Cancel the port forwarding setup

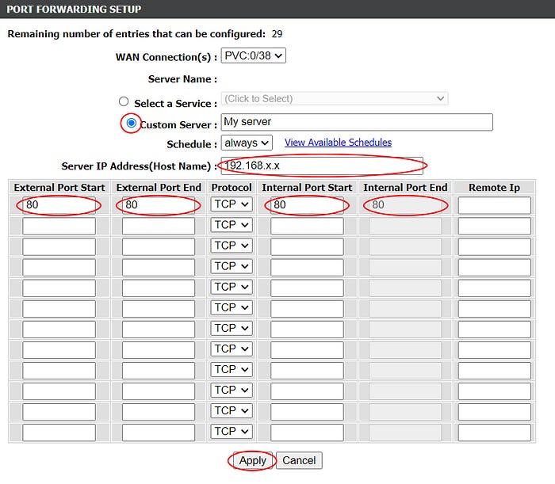pyautogui.click(x=299, y=461)
